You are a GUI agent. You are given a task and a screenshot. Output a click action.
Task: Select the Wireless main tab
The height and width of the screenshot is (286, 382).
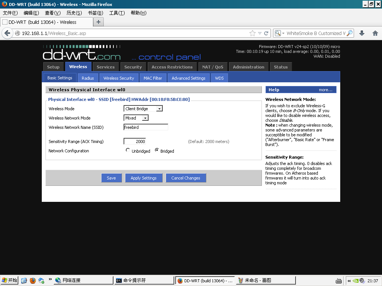[x=78, y=67]
